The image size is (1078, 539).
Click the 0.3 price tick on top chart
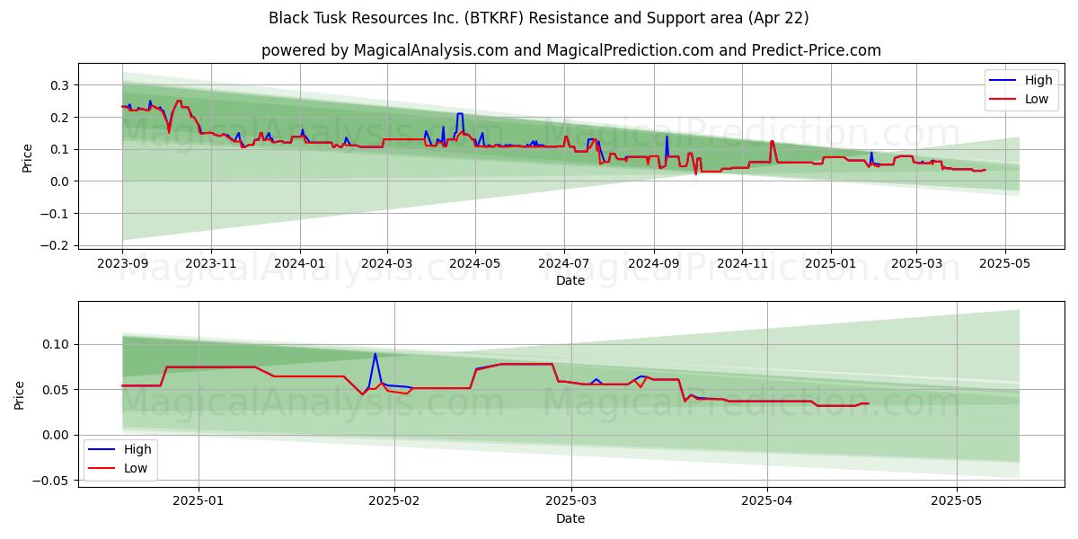(61, 85)
